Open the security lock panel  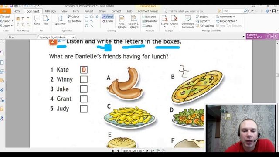point(2,109)
